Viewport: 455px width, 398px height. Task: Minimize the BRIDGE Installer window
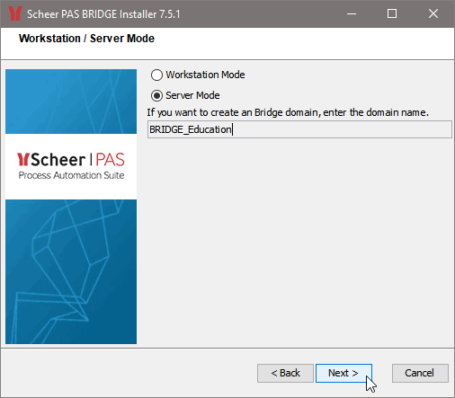352,13
